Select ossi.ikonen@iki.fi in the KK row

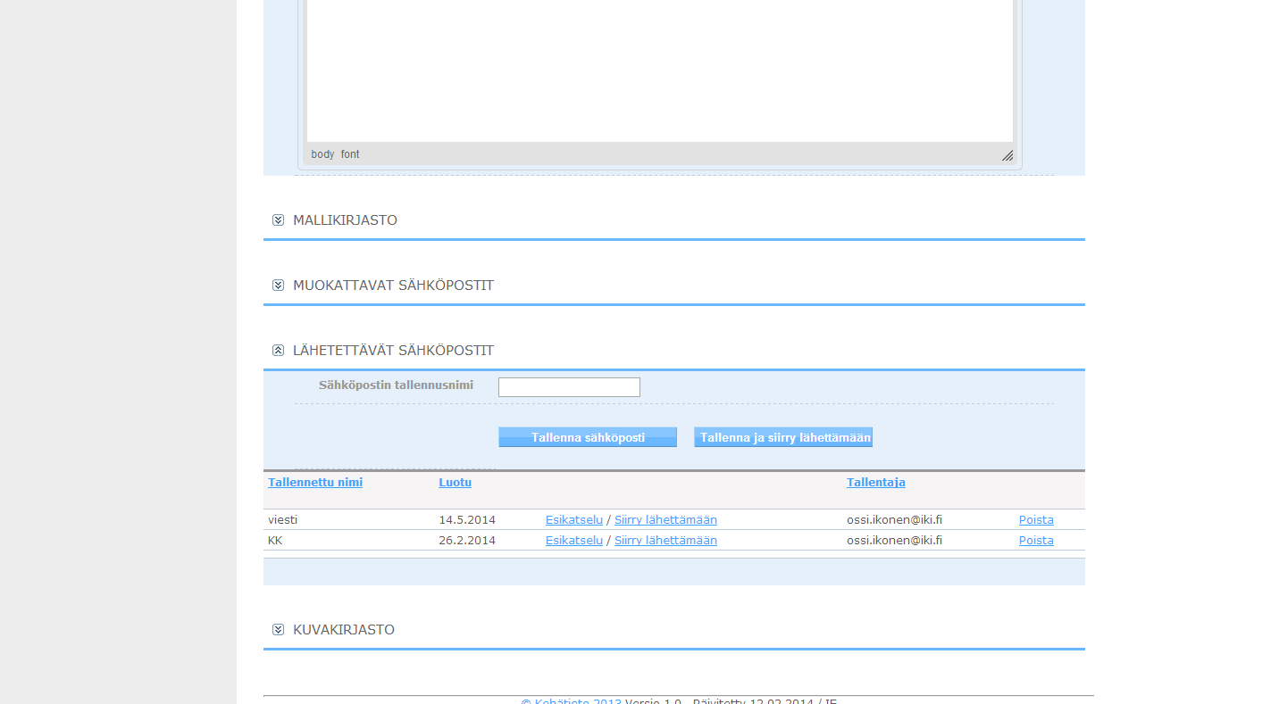pyautogui.click(x=894, y=541)
